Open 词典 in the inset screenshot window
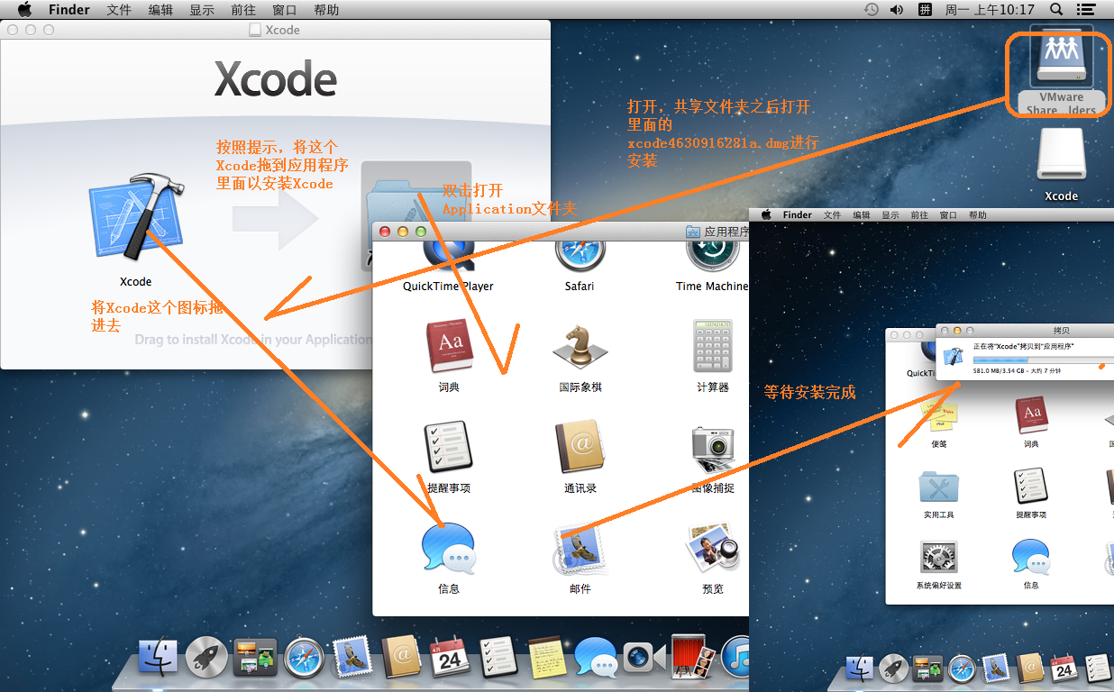Screen dimensions: 1114x692 coord(1031,415)
